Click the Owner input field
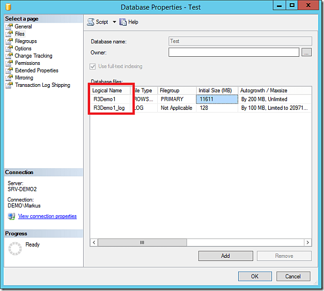The width and height of the screenshot is (324, 291). click(234, 52)
